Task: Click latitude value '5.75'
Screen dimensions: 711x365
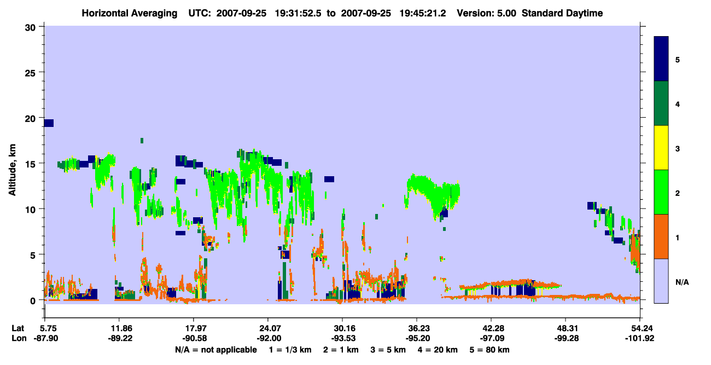Action: click(x=49, y=328)
